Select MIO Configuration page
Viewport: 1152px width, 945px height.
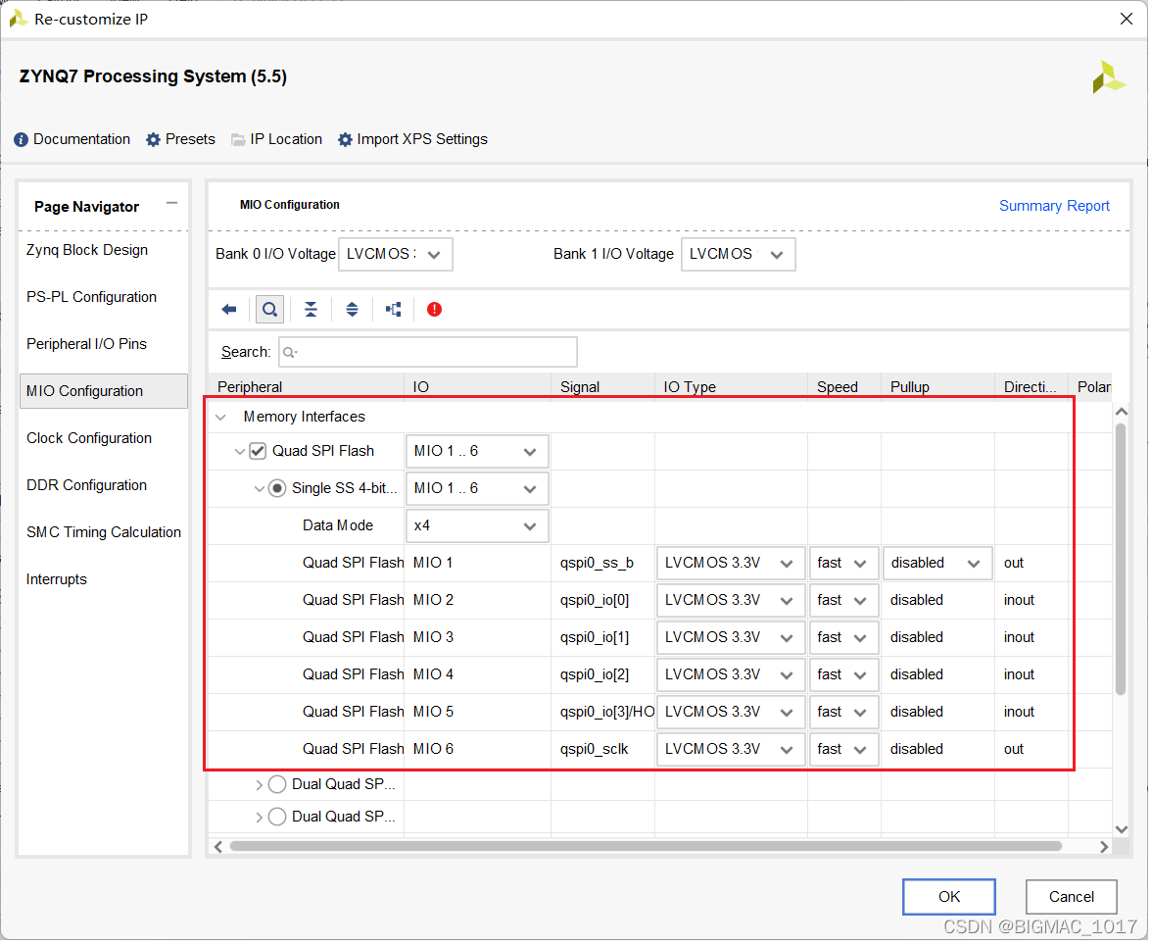click(104, 393)
